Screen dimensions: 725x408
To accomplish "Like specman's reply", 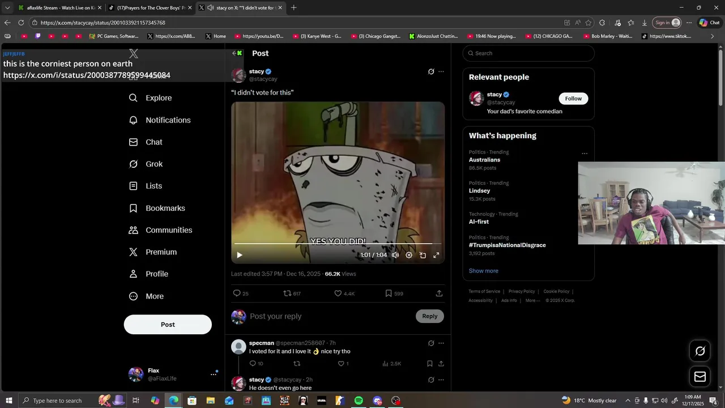I will pos(343,364).
